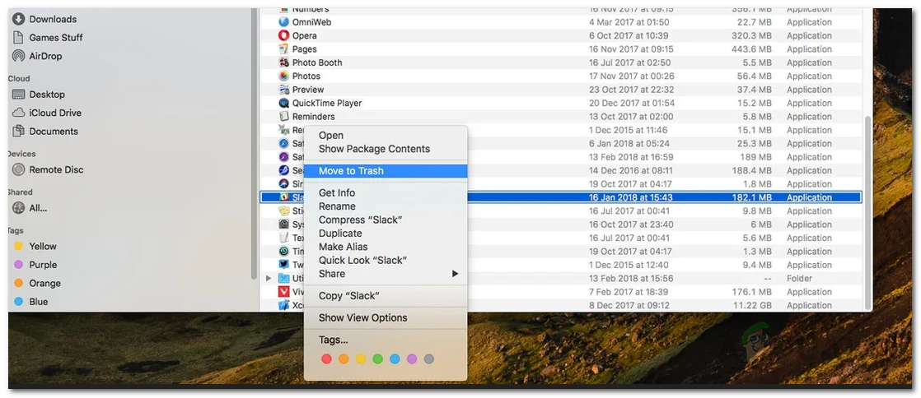The height and width of the screenshot is (398, 921).
Task: Click the file list vertical scrollbar
Action: pos(868,212)
